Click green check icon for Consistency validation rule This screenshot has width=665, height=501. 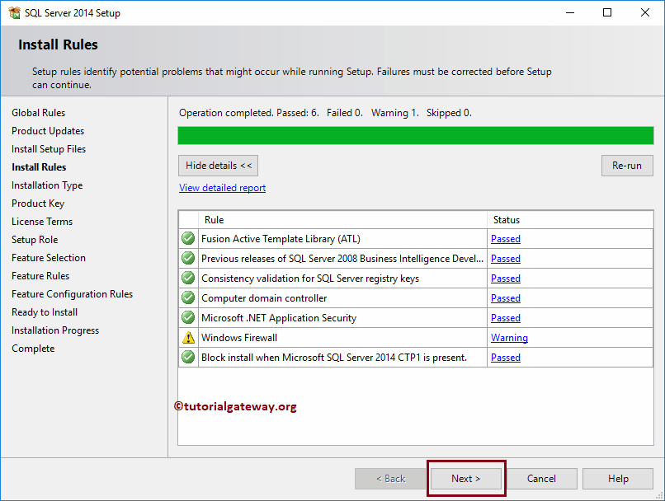tap(188, 279)
